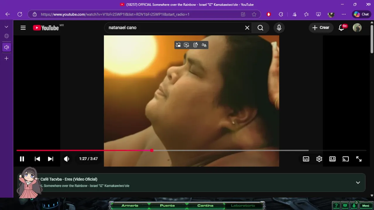
Task: Toggle theater mode
Action: [333, 159]
